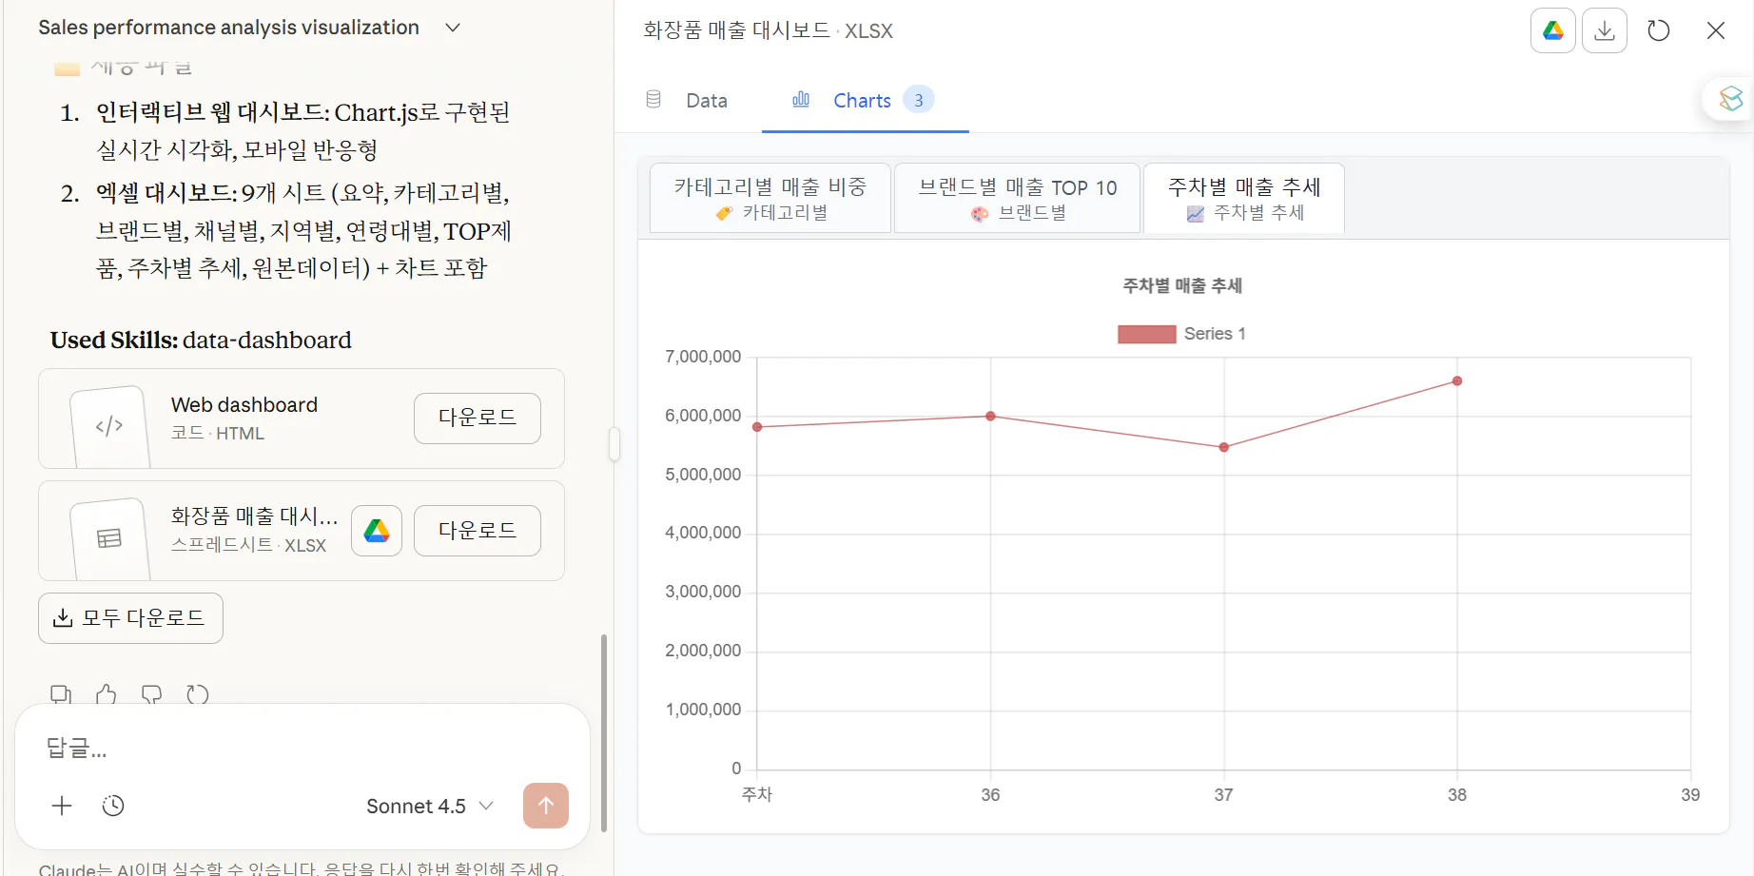Open chat history with the clock icon
The image size is (1754, 876).
112,806
